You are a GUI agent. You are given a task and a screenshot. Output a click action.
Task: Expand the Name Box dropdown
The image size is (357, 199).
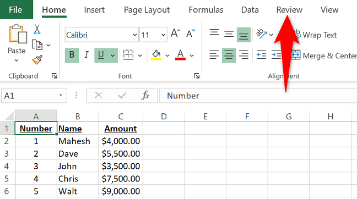[x=61, y=96]
